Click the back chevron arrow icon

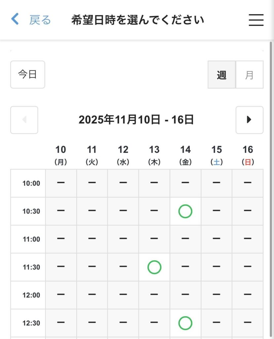coord(15,20)
